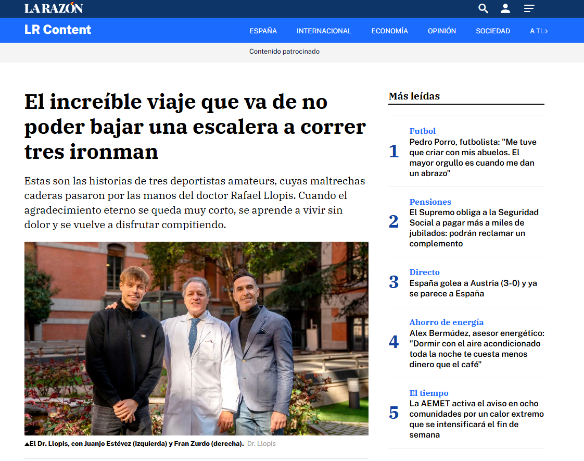This screenshot has height=461, width=584.
Task: Read the Alex Bermúdez energy advisor story
Action: (x=477, y=349)
